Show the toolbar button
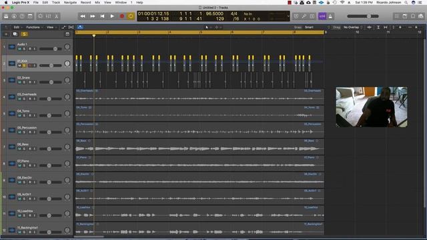This screenshot has height=240, width=427. [30, 16]
